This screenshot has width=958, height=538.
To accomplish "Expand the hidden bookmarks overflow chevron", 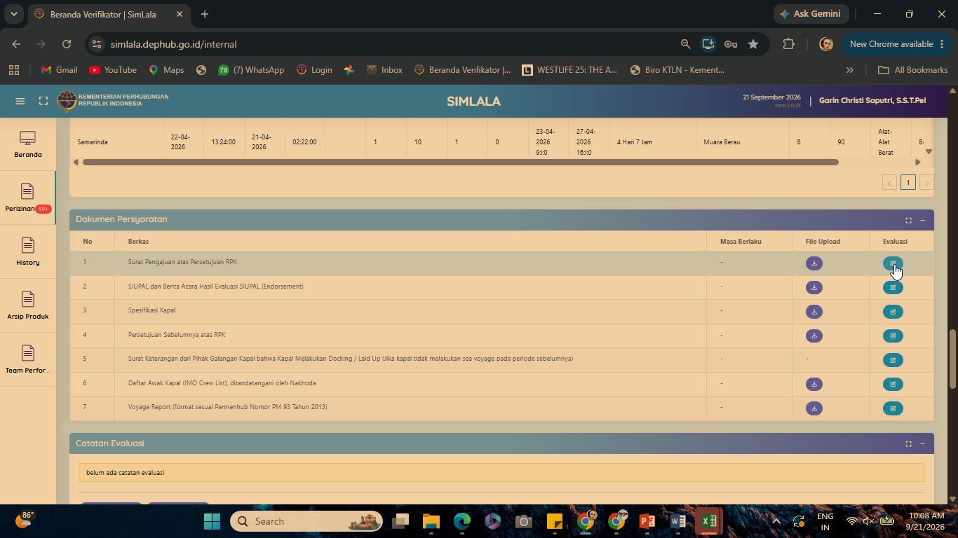I will [x=849, y=70].
